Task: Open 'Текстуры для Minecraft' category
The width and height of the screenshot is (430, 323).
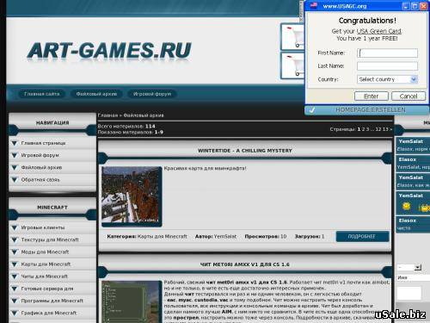Action: pyautogui.click(x=50, y=239)
